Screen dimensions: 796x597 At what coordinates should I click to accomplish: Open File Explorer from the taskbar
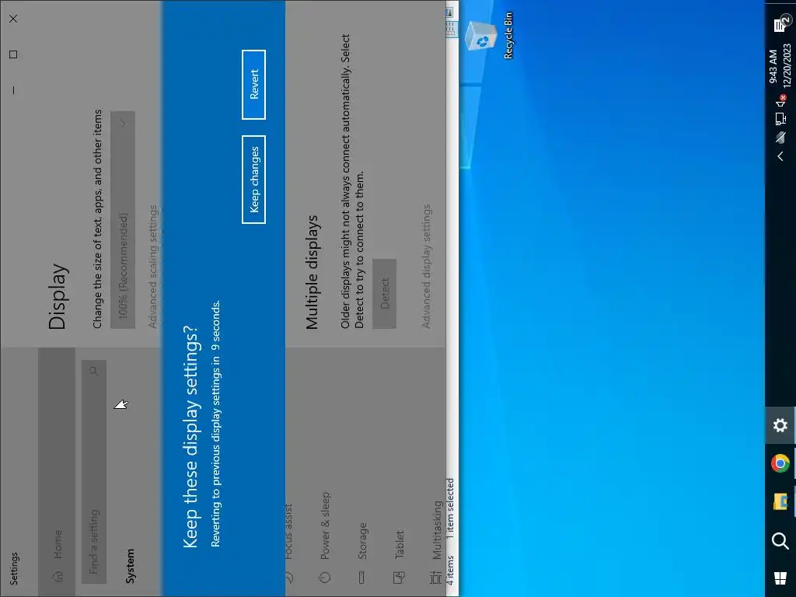pos(780,501)
